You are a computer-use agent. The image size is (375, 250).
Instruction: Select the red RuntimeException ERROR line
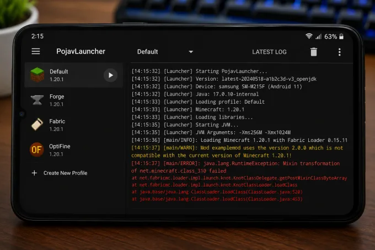(x=235, y=167)
